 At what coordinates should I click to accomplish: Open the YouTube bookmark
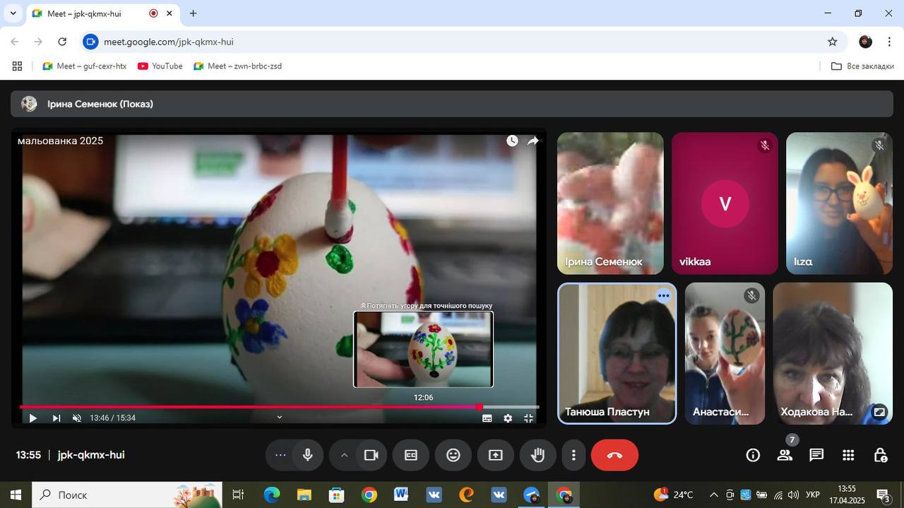160,66
